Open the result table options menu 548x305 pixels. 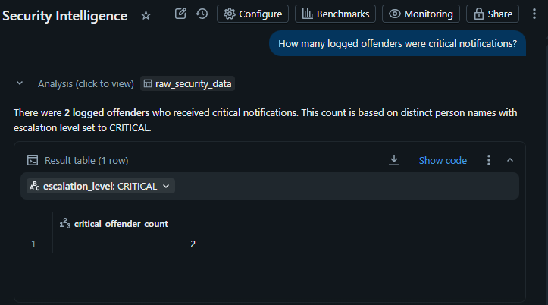coord(489,160)
